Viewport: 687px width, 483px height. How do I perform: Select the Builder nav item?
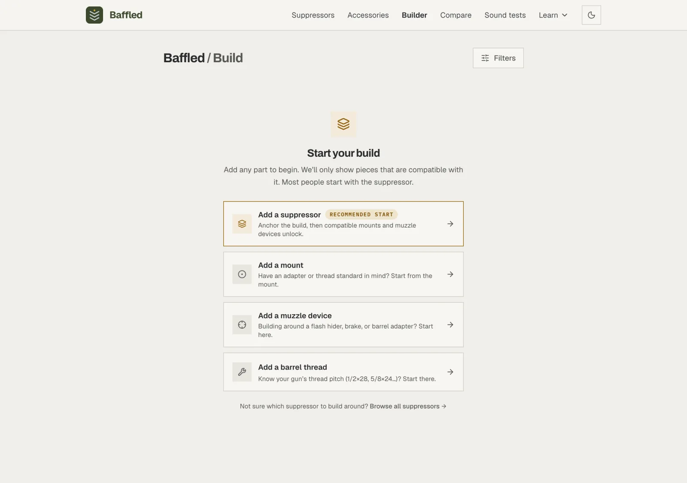(414, 15)
